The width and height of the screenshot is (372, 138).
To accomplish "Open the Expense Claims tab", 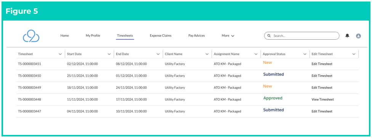I will (160, 35).
